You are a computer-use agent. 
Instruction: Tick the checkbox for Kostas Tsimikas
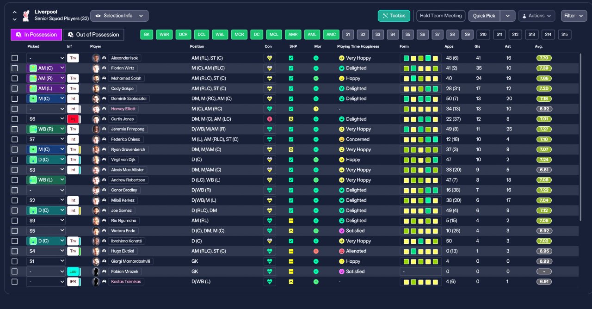[x=15, y=282]
